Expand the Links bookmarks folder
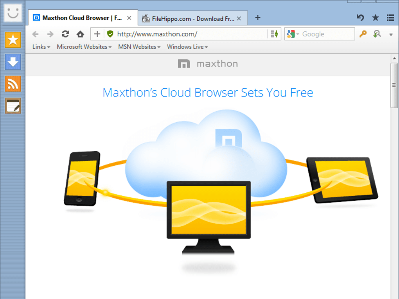This screenshot has width=399, height=299. [x=41, y=47]
